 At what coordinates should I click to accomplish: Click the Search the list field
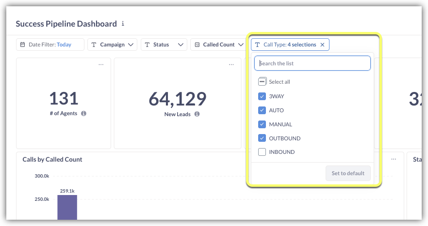pos(313,63)
